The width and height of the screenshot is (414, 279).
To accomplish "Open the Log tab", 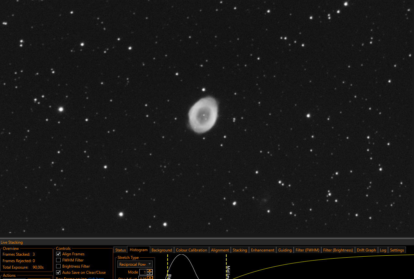I will (x=383, y=250).
